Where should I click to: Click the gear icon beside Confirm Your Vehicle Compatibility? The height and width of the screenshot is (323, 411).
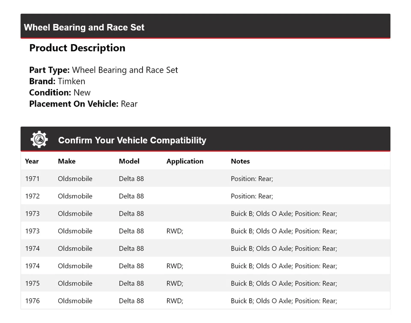click(39, 139)
